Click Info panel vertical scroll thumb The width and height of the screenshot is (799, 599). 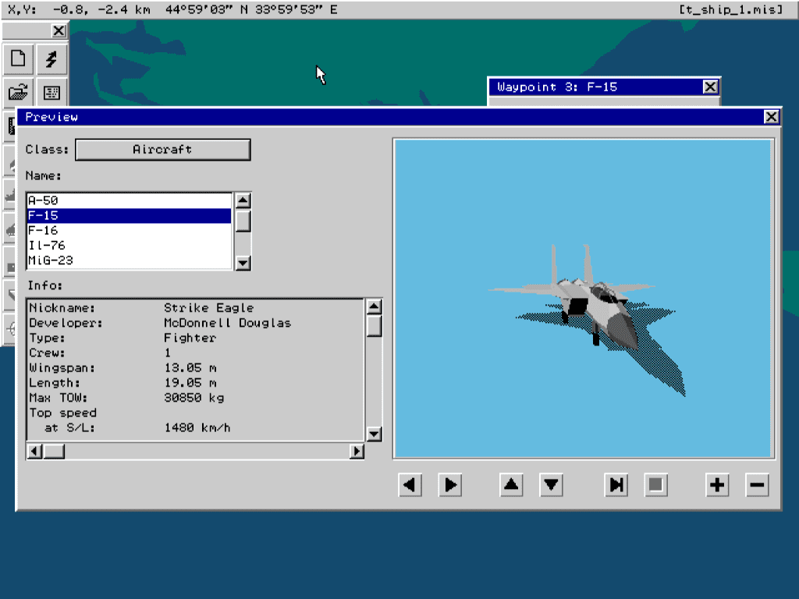point(374,326)
